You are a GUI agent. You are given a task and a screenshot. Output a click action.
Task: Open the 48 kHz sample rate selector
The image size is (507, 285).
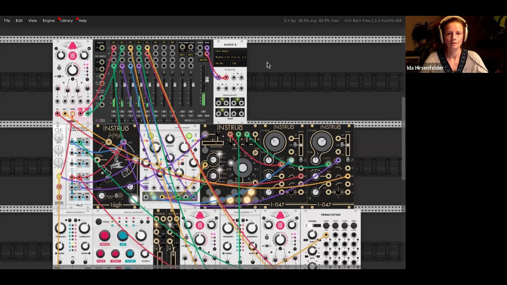point(222,63)
